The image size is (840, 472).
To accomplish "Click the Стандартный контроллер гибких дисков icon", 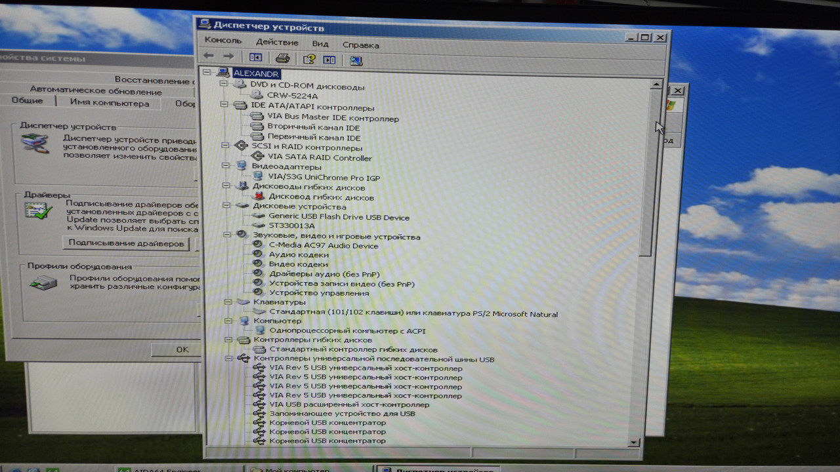I will coord(260,349).
